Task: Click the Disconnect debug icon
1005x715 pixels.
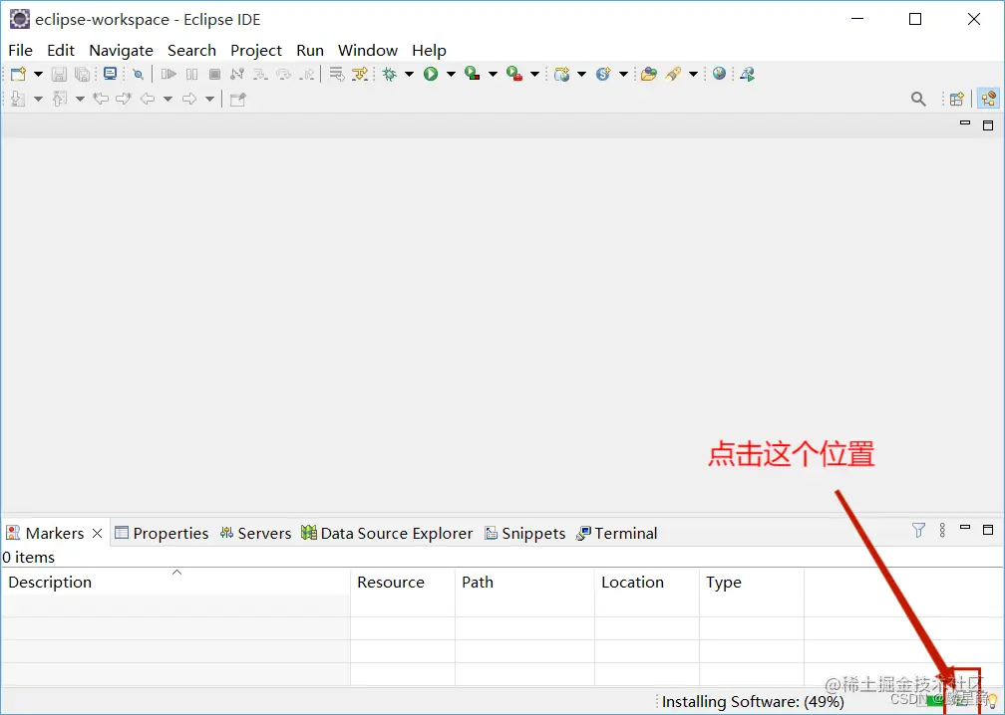Action: [x=237, y=75]
